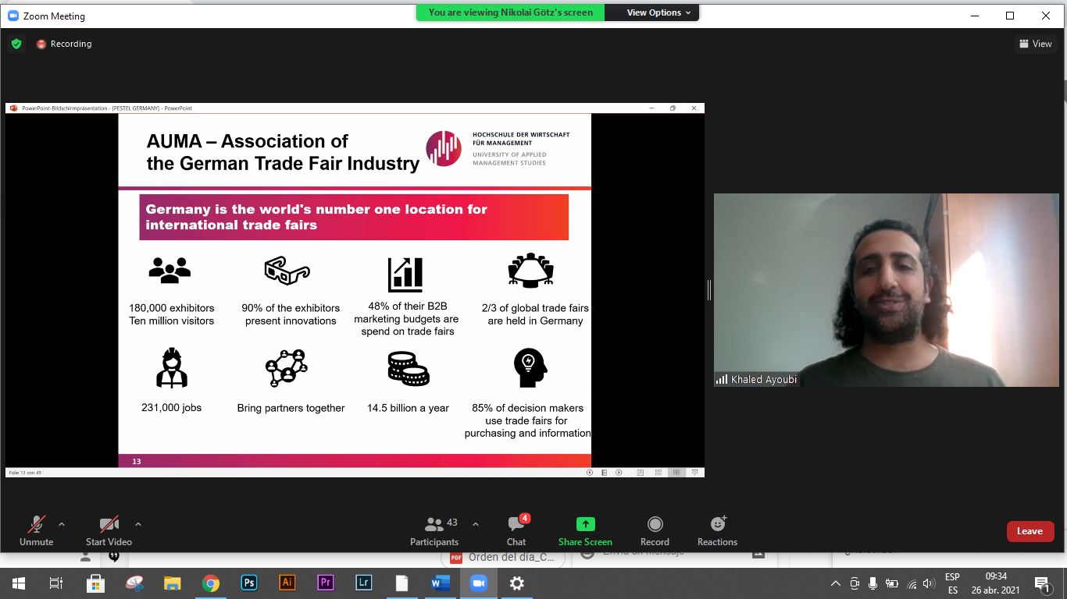Click "Bring partners together" text on slide
Screen dimensions: 1067x599
pos(291,408)
